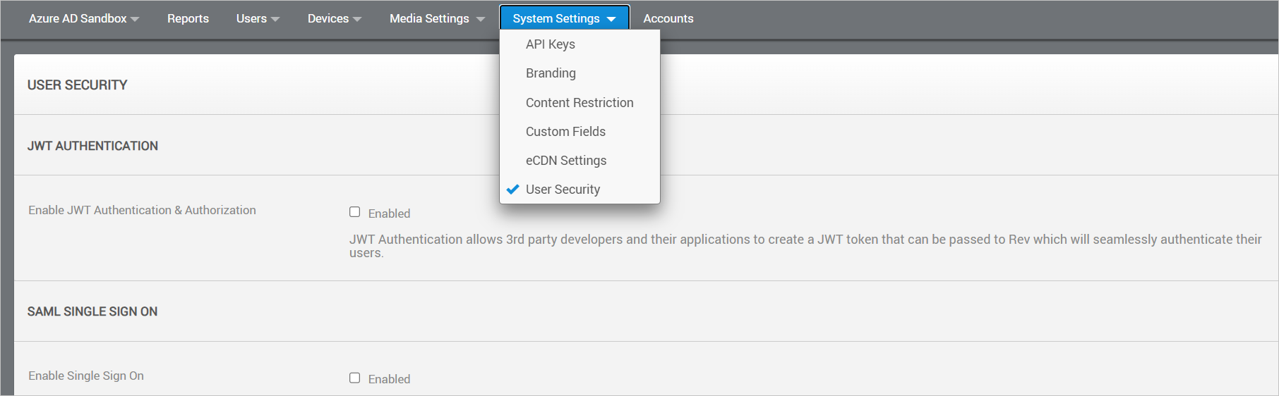Click the SAML SINGLE SIGN ON header
The image size is (1279, 396).
click(x=92, y=311)
